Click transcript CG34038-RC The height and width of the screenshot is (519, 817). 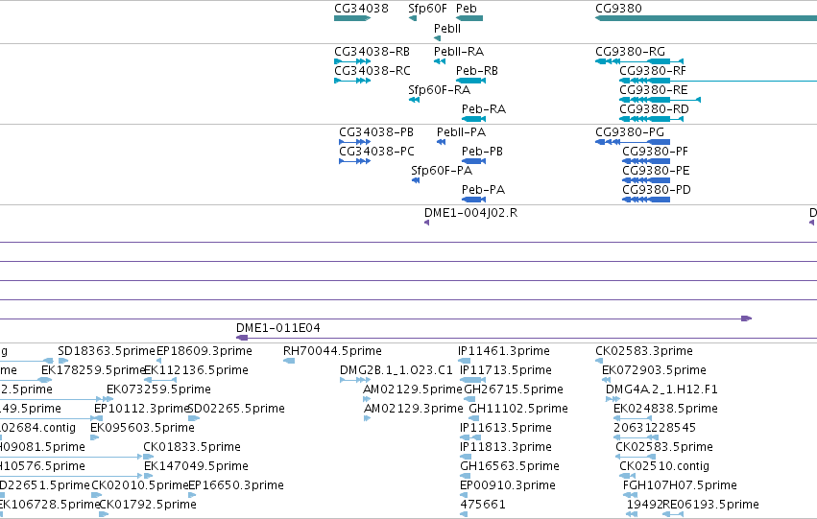[352, 81]
